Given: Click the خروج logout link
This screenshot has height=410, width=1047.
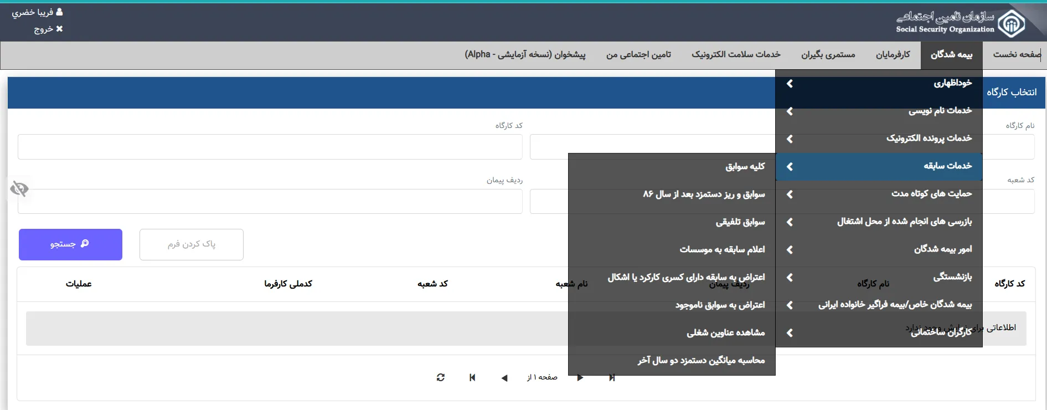Looking at the screenshot, I should point(44,29).
